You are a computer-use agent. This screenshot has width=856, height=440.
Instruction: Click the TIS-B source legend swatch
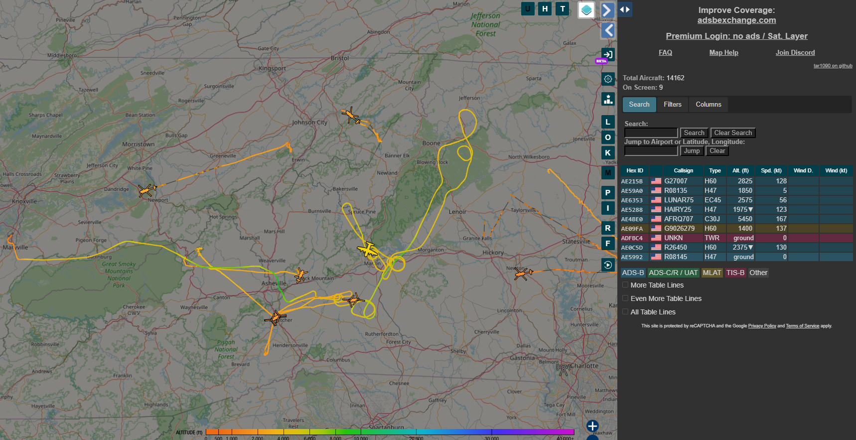click(x=735, y=273)
